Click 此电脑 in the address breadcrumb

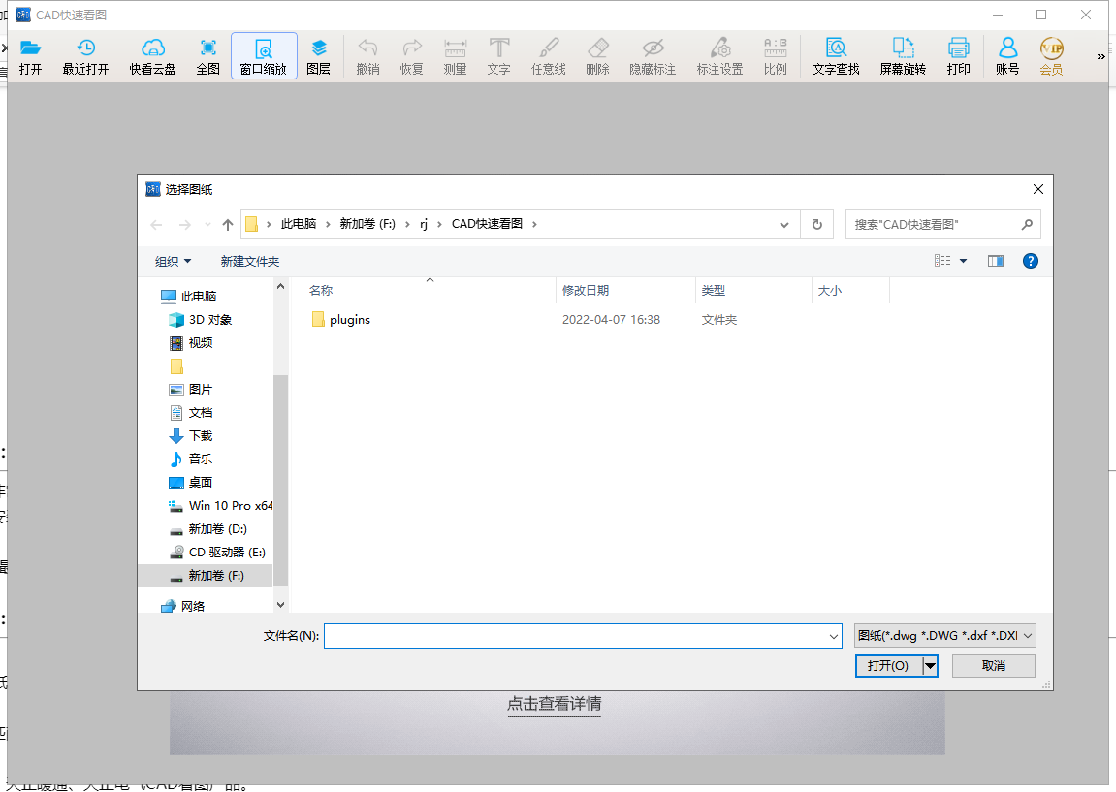point(299,224)
